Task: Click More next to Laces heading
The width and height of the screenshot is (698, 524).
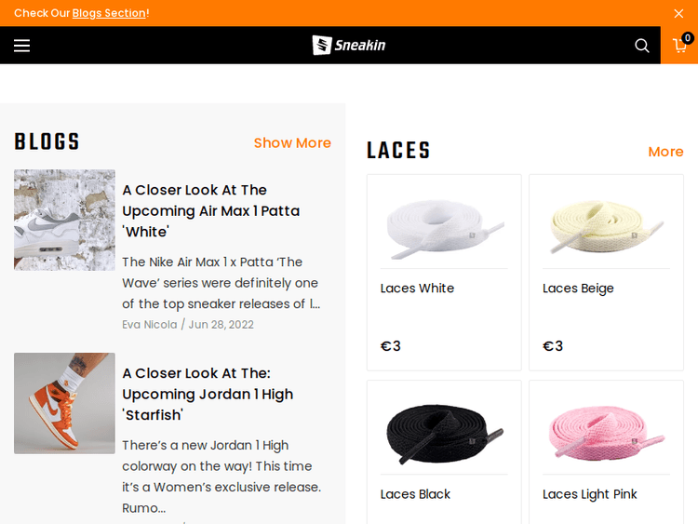Action: point(665,152)
